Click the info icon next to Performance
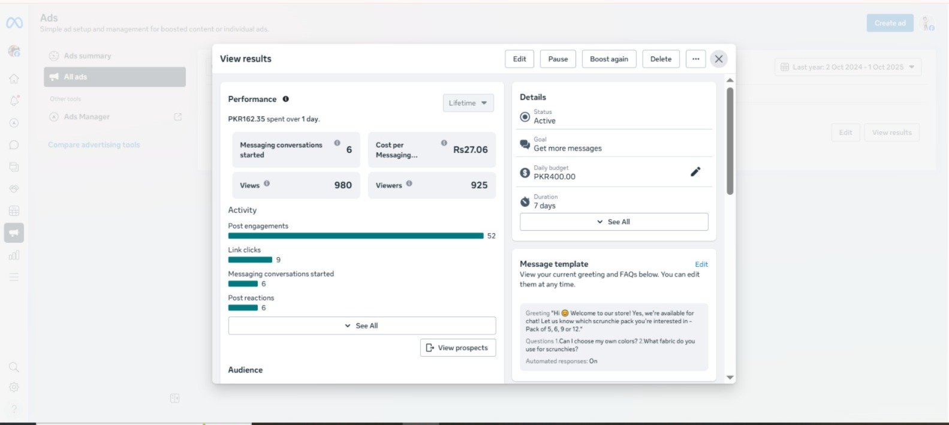Viewport: 949px width, 425px height. click(285, 99)
